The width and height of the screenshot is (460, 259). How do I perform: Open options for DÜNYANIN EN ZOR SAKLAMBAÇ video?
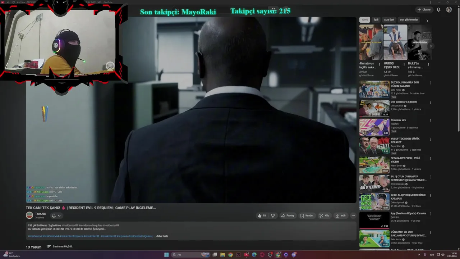pos(430,233)
